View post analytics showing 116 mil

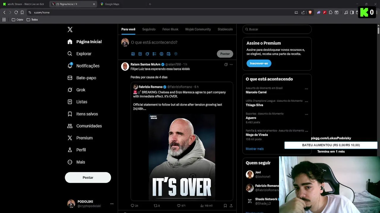tap(206, 206)
